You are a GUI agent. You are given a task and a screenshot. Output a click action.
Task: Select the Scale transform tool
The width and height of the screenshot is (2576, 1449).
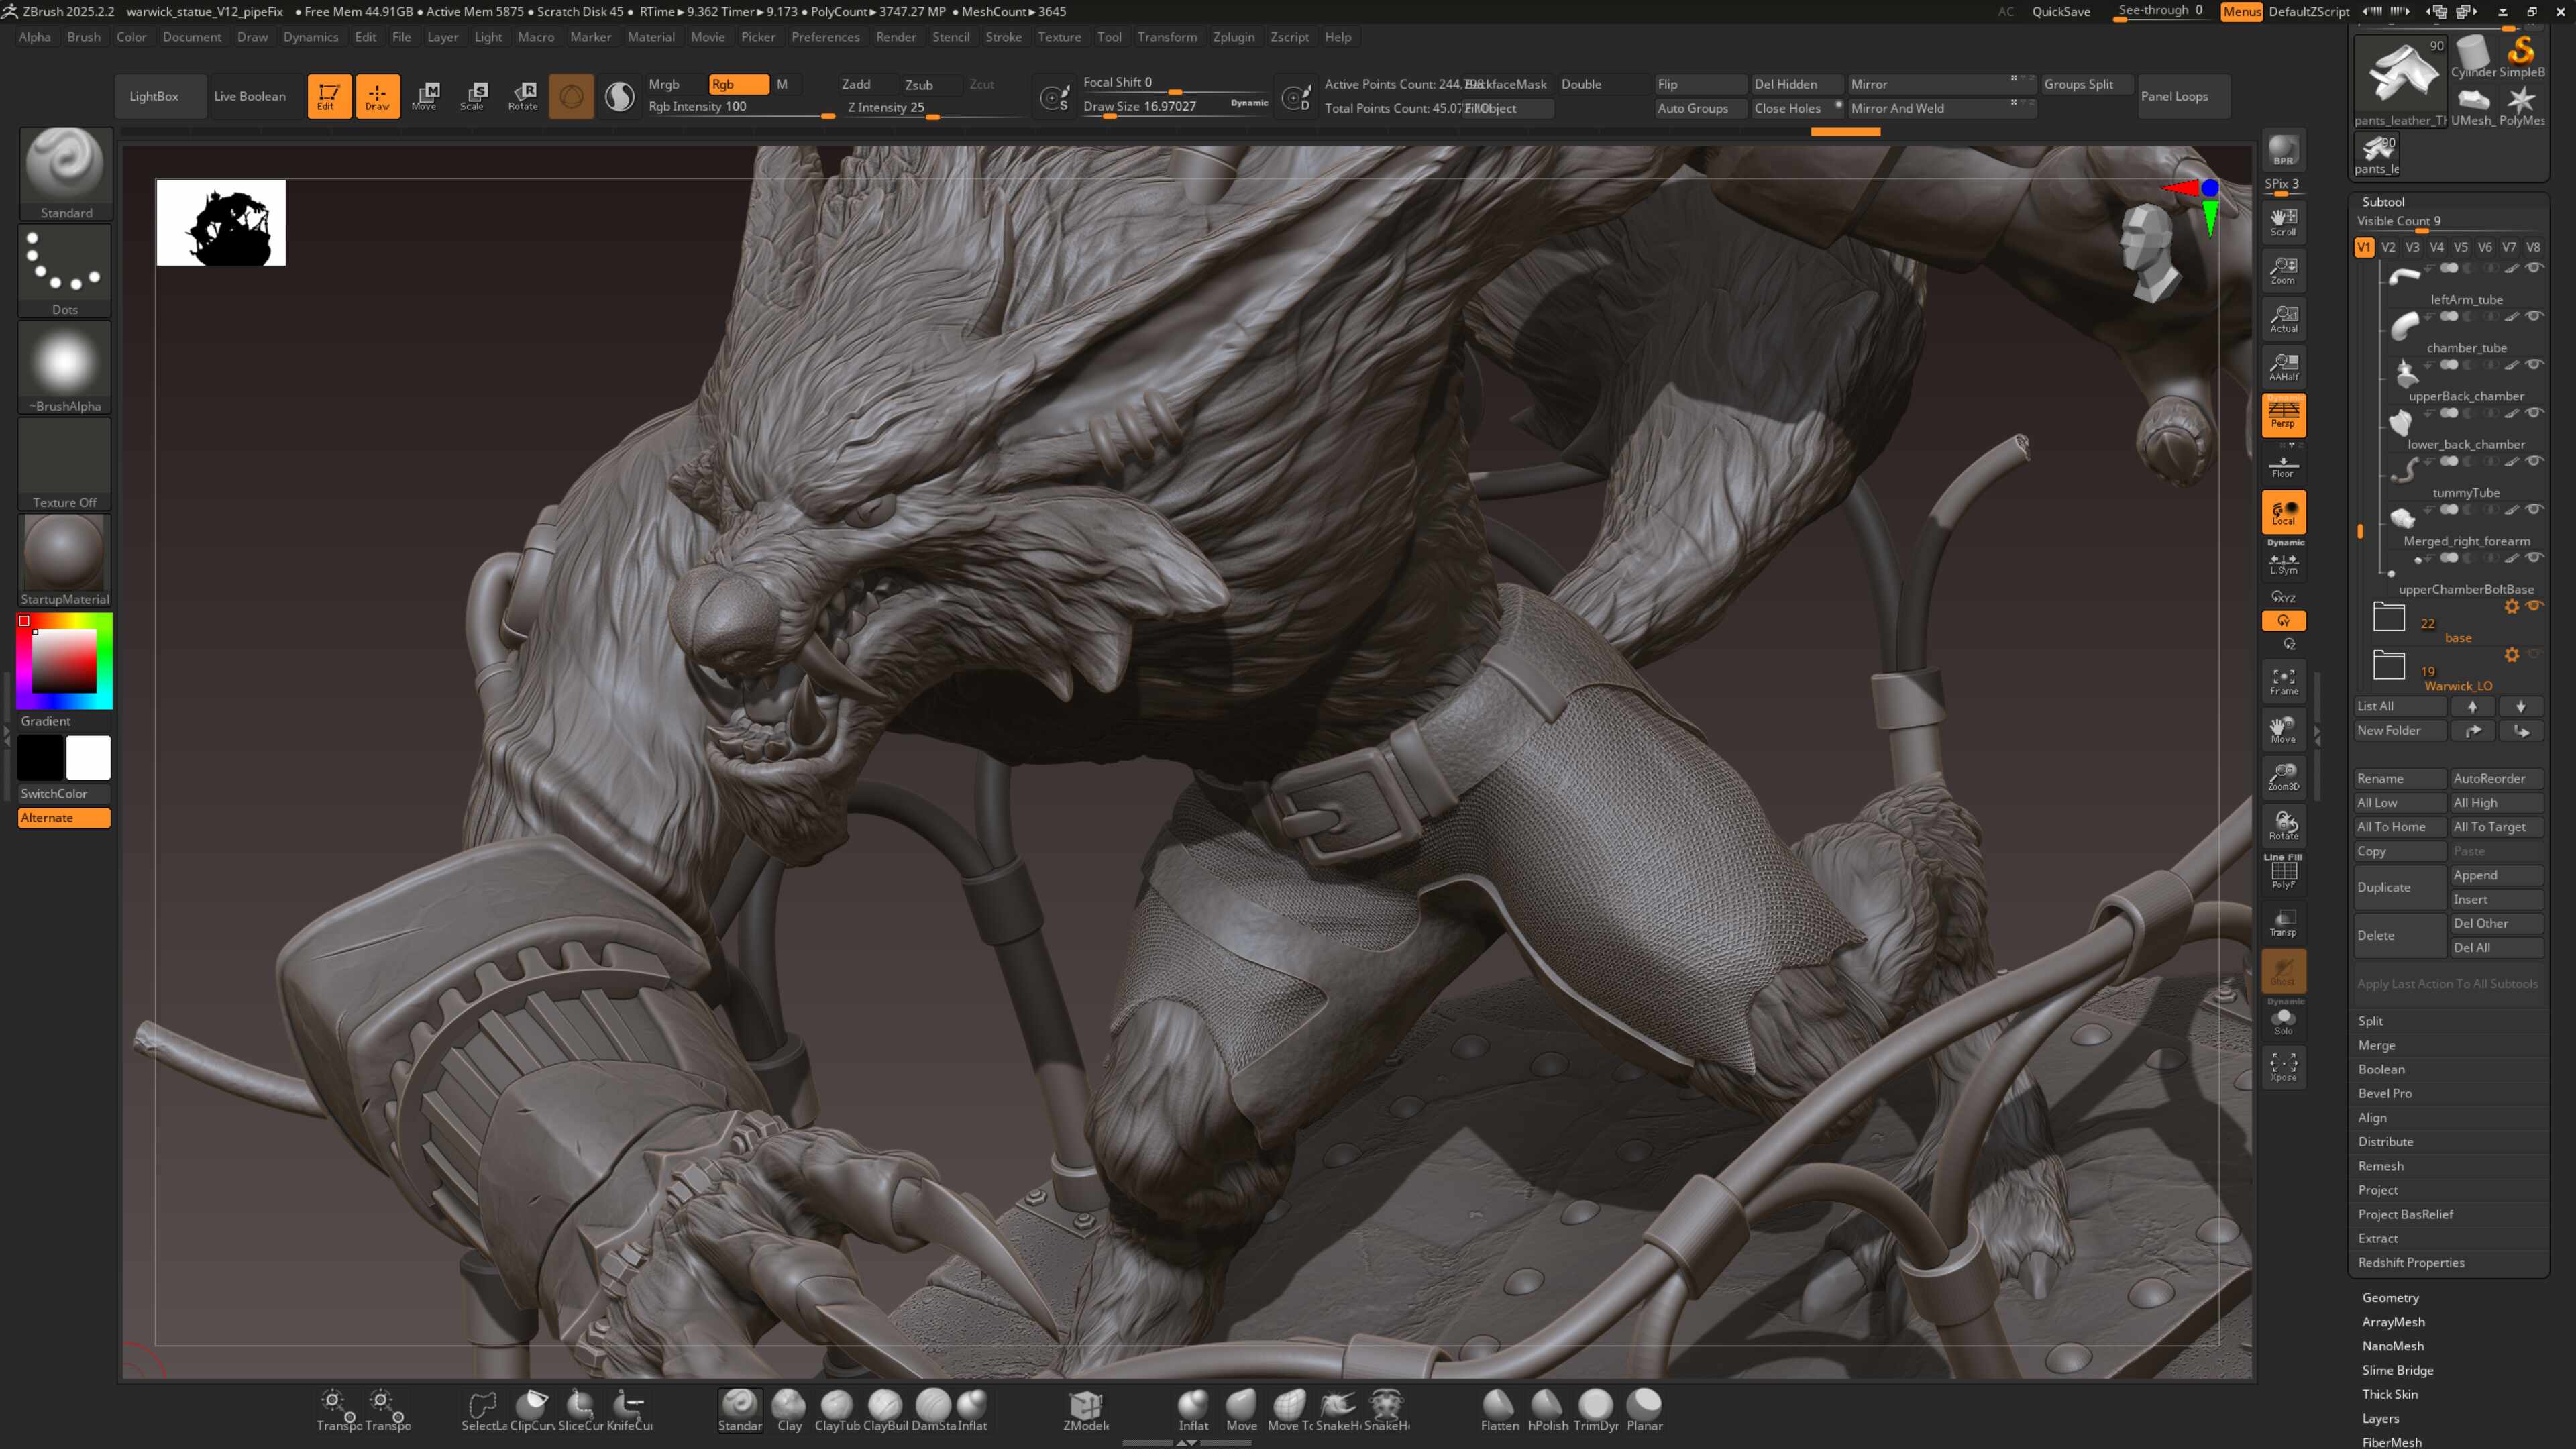[x=473, y=96]
